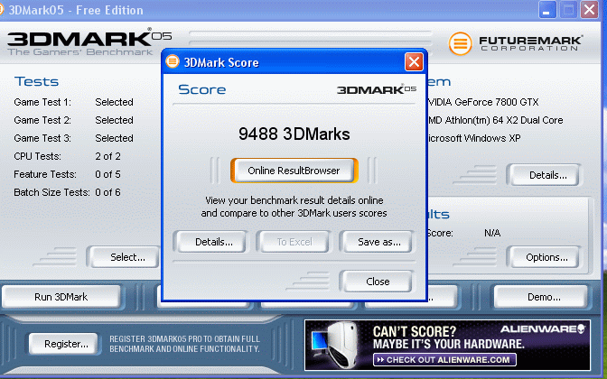The height and width of the screenshot is (379, 607).
Task: Click GeForce 7800 GTX text
Action: click(x=482, y=102)
